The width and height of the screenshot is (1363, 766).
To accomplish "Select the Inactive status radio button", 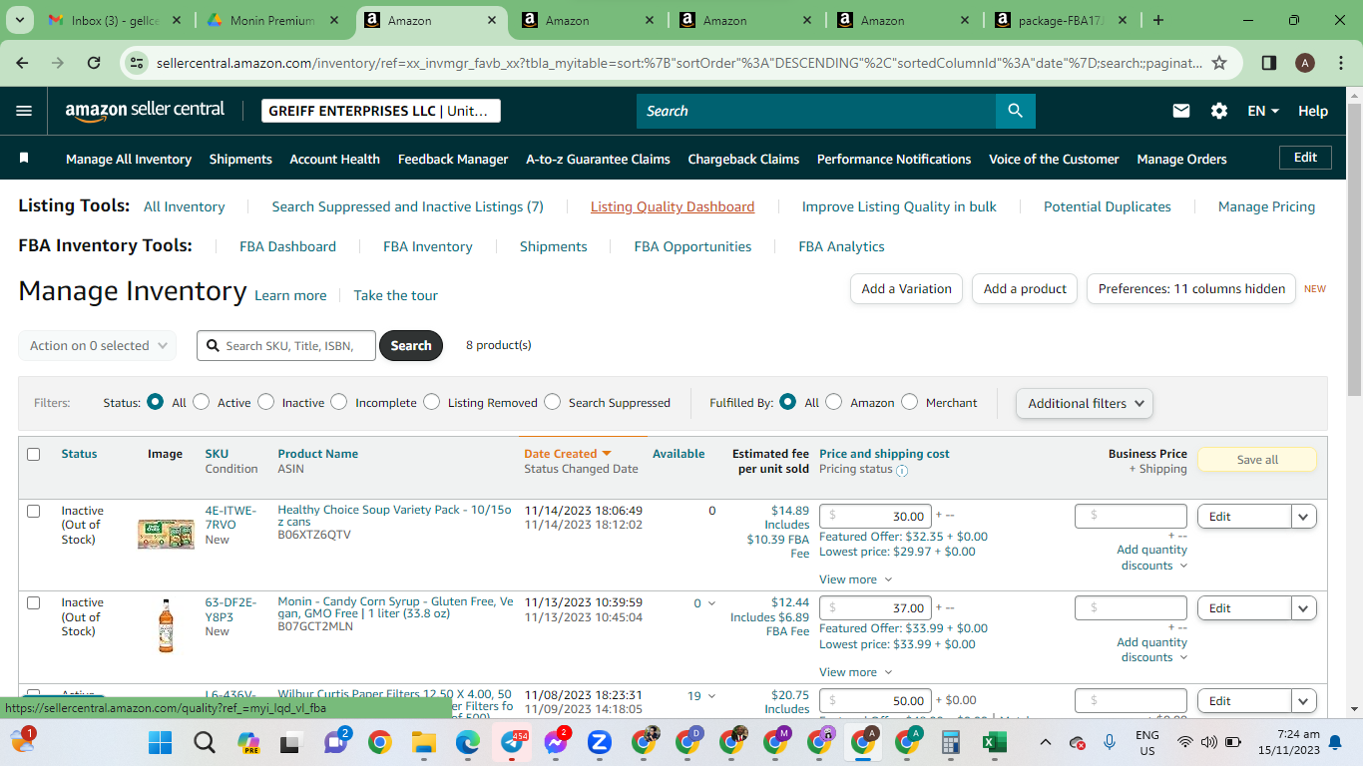I will [265, 402].
